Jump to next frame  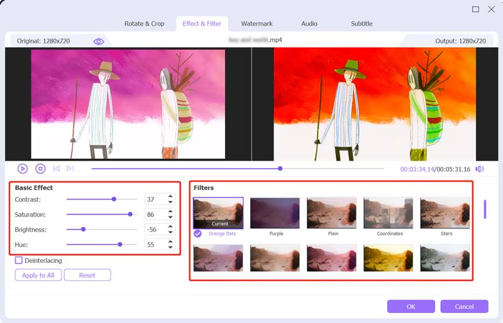[70, 168]
